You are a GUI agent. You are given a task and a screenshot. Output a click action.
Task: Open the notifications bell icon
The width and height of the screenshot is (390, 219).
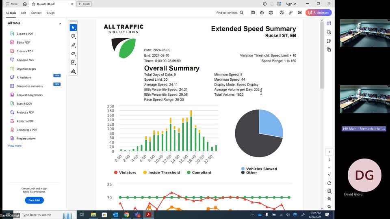272,4
